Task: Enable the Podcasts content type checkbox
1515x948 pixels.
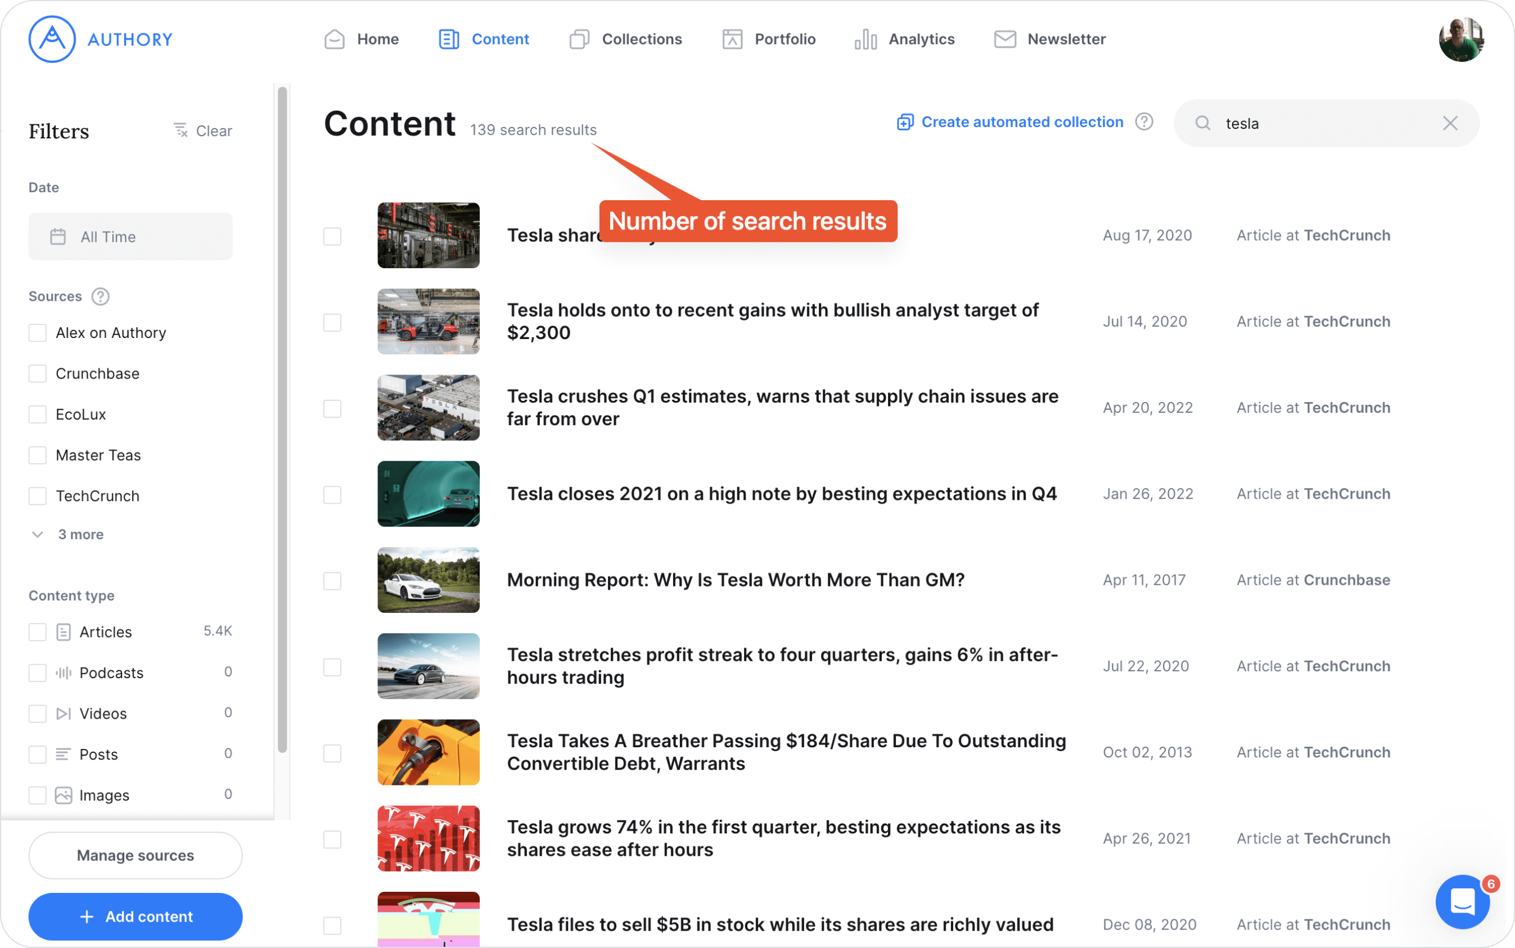Action: click(x=38, y=672)
